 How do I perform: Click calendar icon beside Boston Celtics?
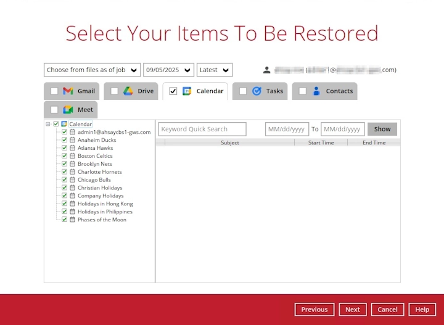pos(72,156)
